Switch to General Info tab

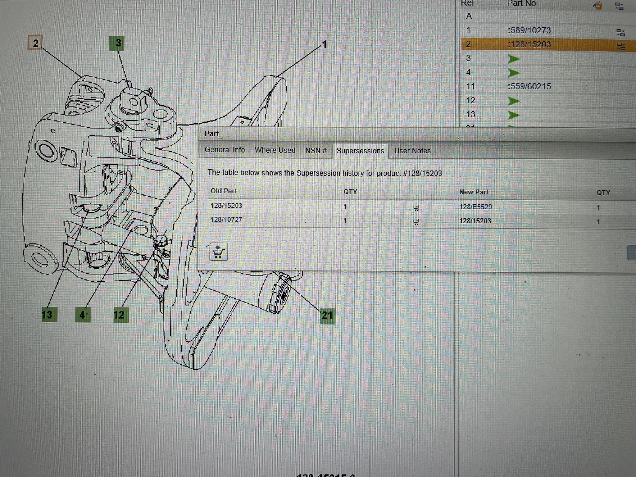(x=225, y=150)
